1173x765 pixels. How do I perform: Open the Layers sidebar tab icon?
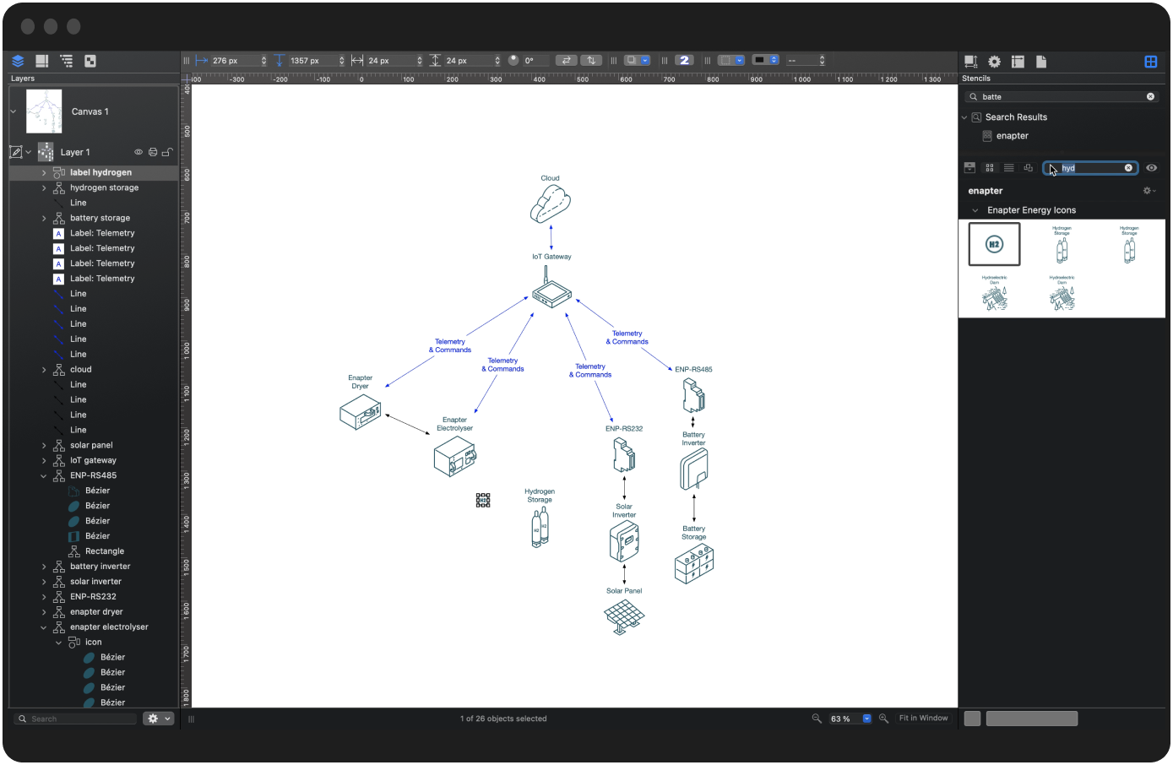[x=18, y=61]
